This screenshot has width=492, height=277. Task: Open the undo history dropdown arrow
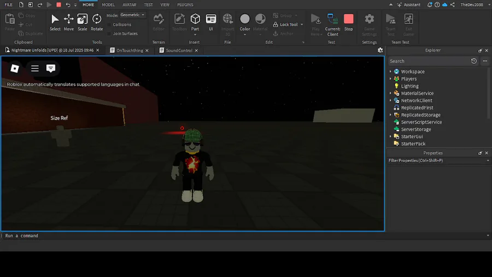tap(75, 5)
